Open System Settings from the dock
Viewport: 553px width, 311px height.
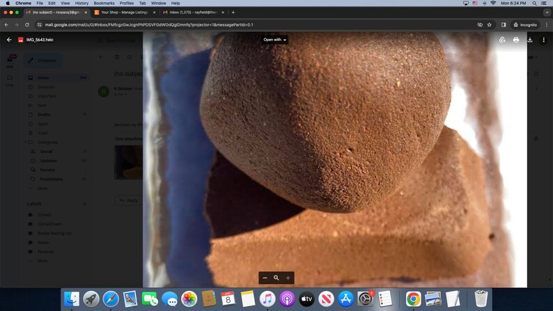tap(365, 299)
